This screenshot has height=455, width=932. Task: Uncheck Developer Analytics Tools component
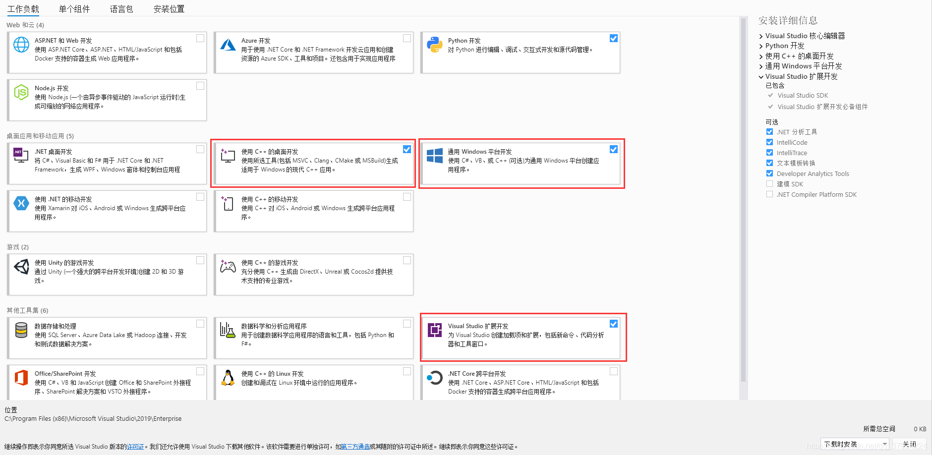point(769,173)
